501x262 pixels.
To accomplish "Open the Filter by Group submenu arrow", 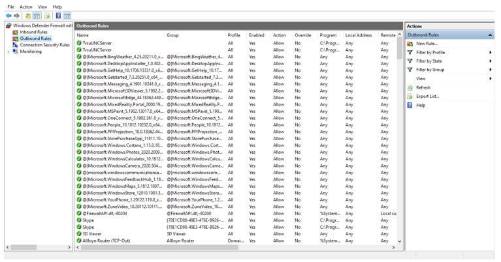I will point(490,70).
